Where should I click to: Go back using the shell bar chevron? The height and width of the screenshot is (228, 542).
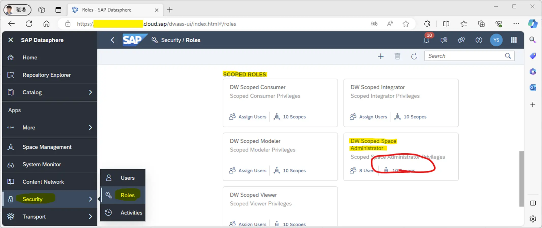[x=113, y=40]
